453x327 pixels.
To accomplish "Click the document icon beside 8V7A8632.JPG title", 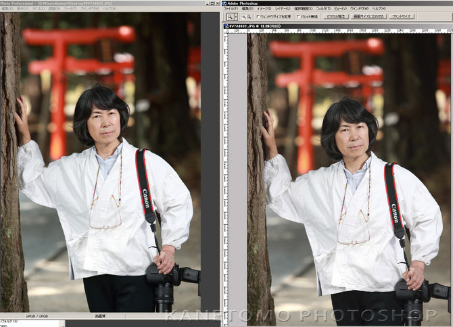I will (x=226, y=26).
